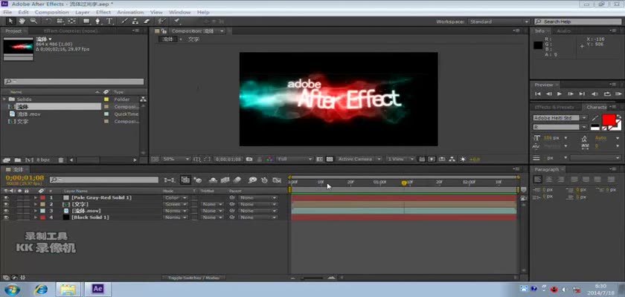Image resolution: width=625 pixels, height=297 pixels.
Task: Open comp flowchart icon in viewer footer
Action: coord(452,159)
